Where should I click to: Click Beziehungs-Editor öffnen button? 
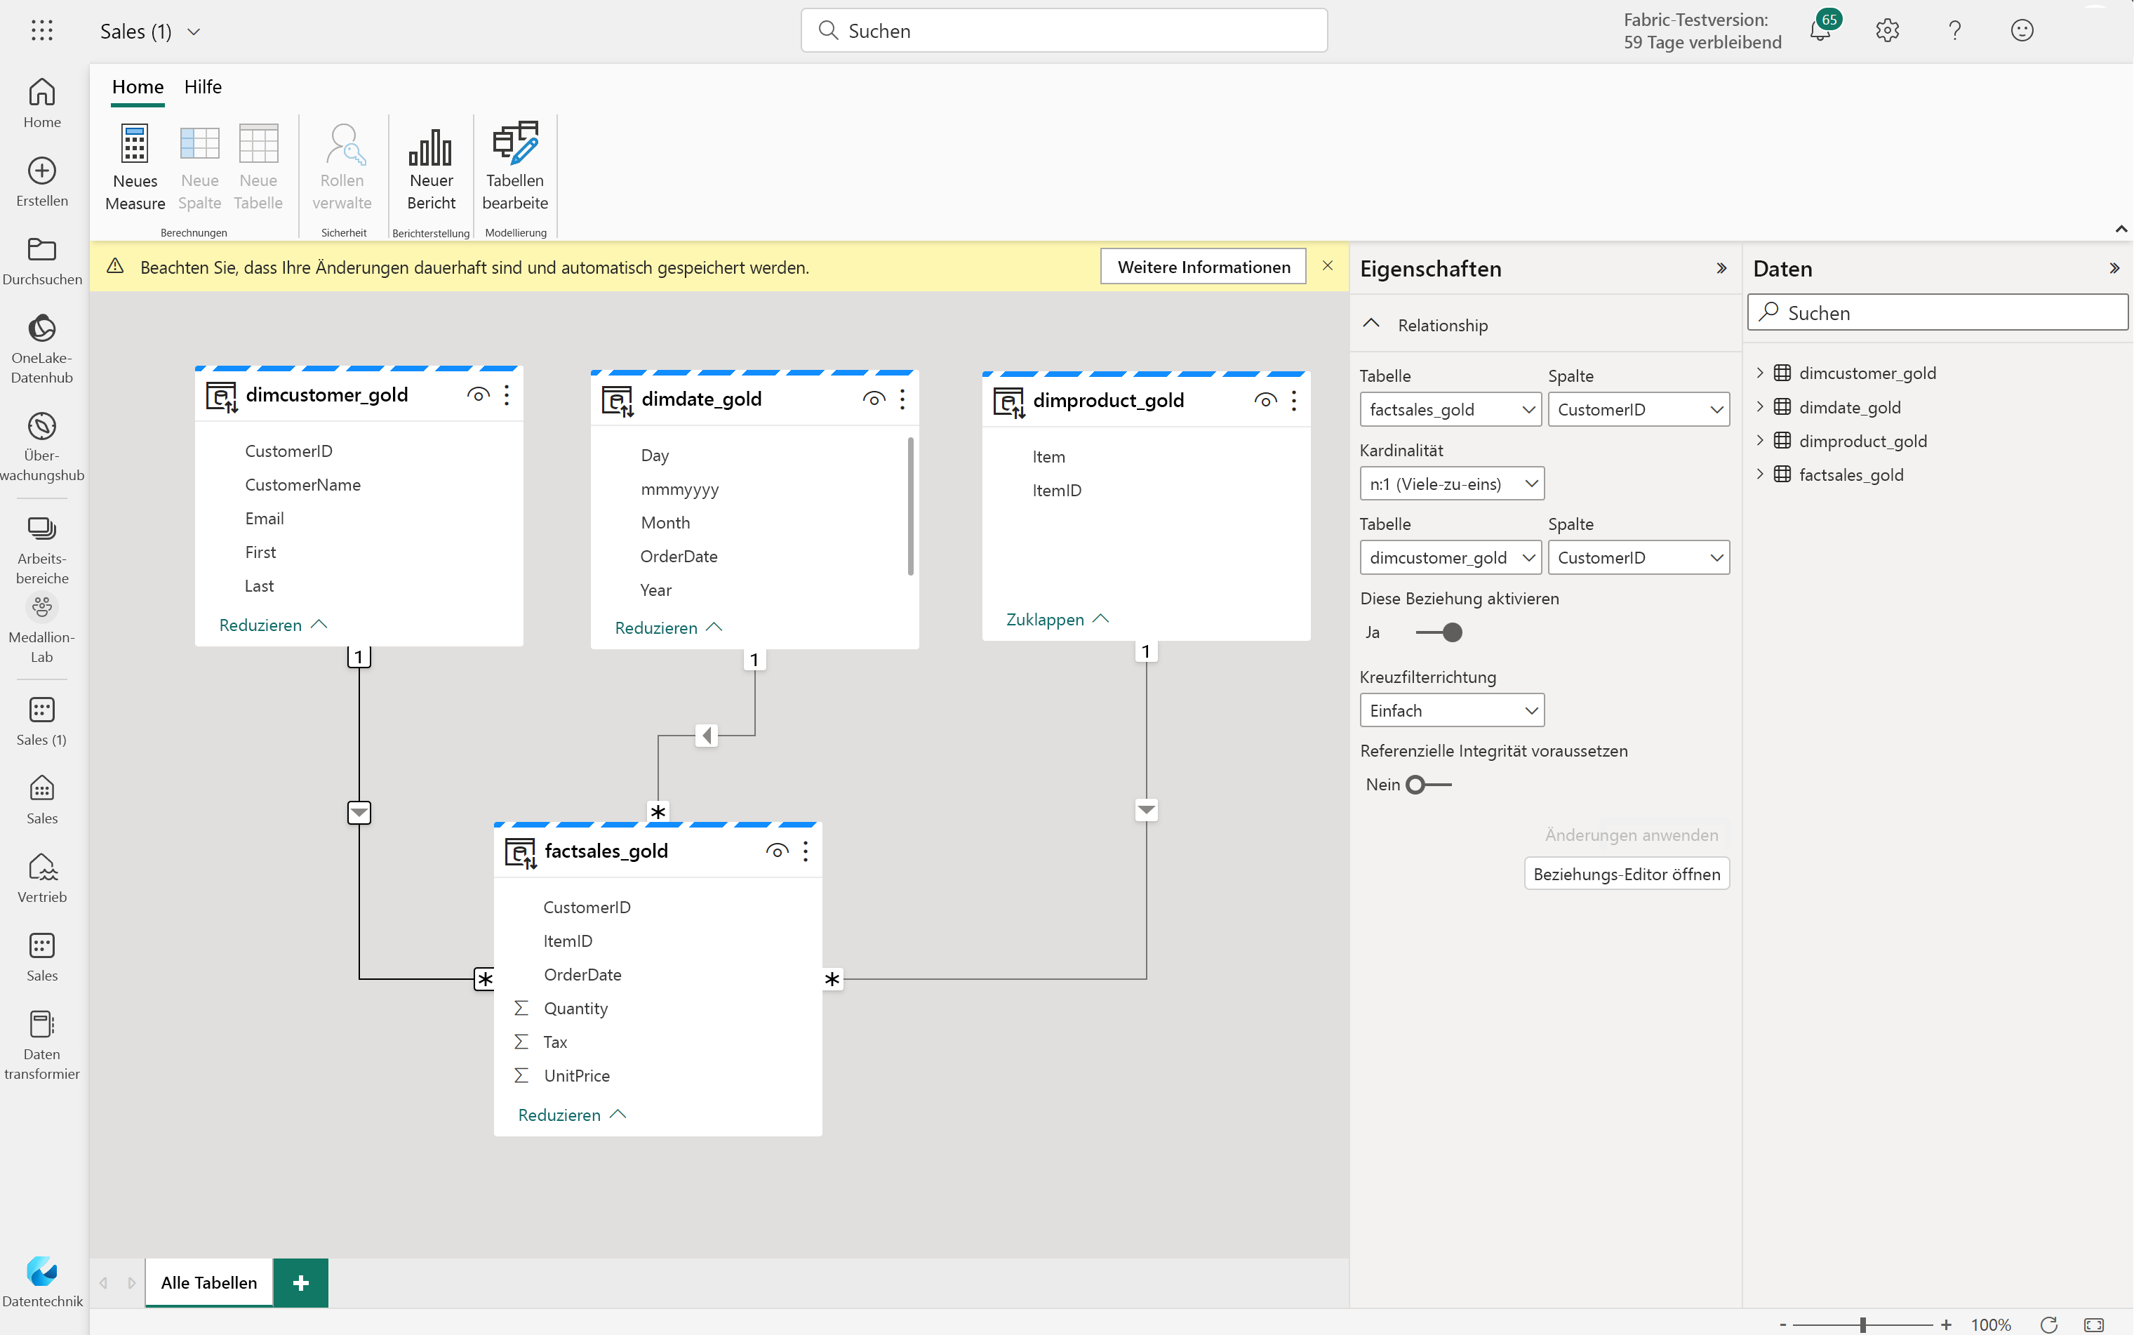coord(1625,872)
